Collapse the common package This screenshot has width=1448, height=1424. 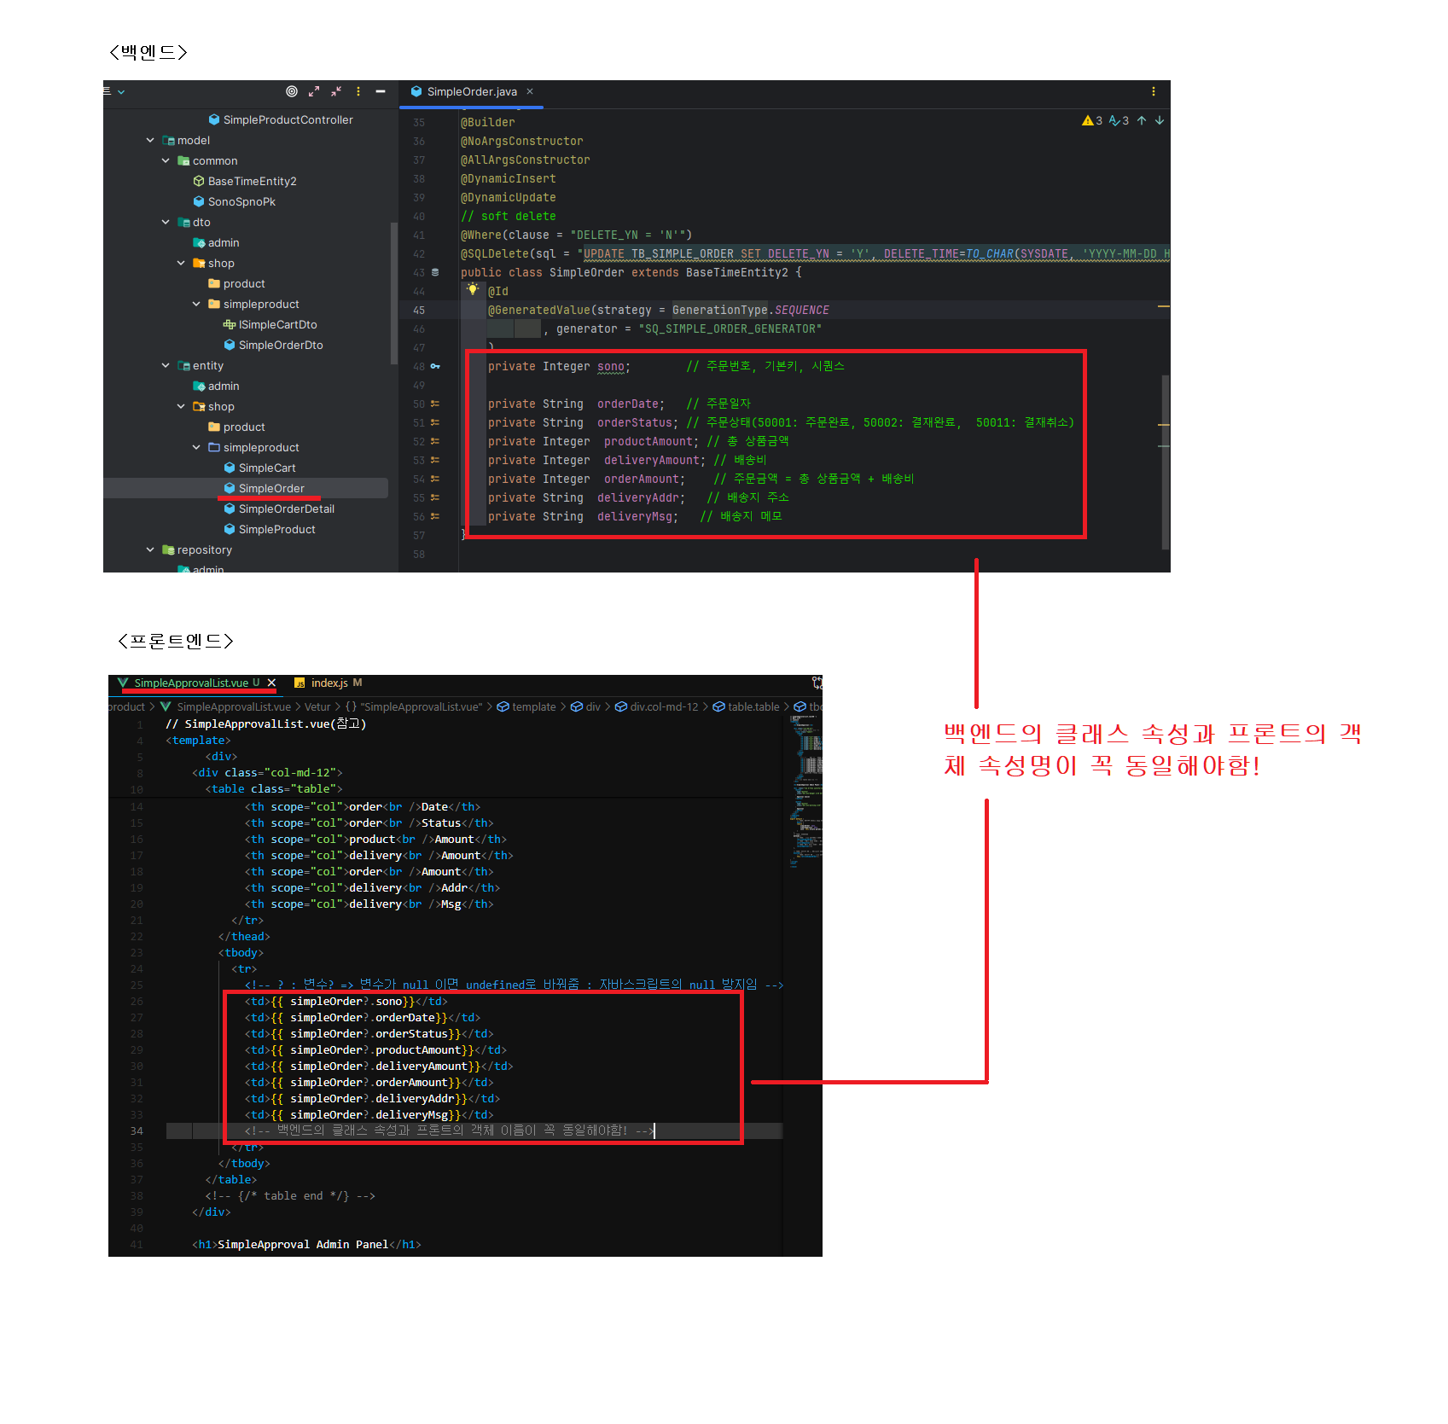(x=166, y=160)
